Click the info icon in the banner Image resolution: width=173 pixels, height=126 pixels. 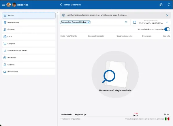pyautogui.click(x=63, y=15)
